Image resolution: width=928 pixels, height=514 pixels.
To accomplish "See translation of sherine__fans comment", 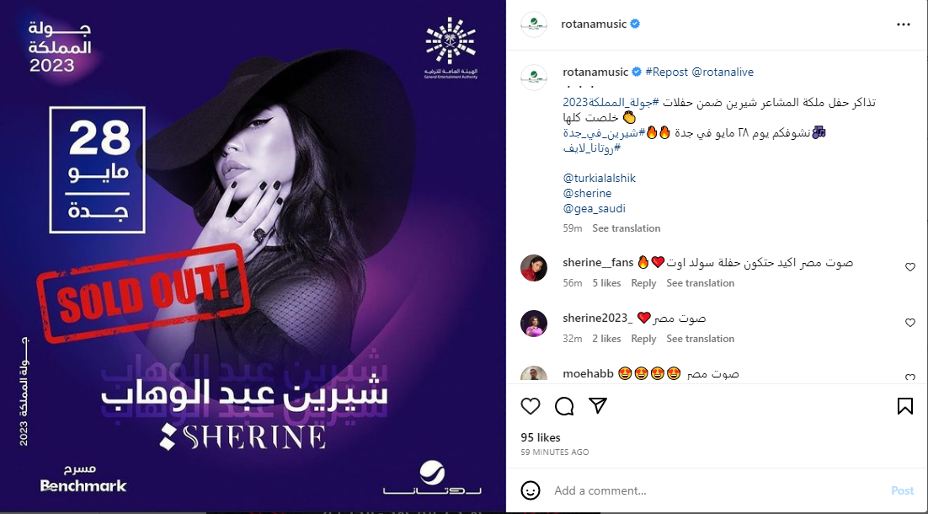I will [x=700, y=283].
